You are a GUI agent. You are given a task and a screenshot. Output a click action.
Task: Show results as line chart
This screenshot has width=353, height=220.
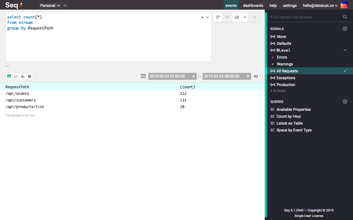[16, 76]
